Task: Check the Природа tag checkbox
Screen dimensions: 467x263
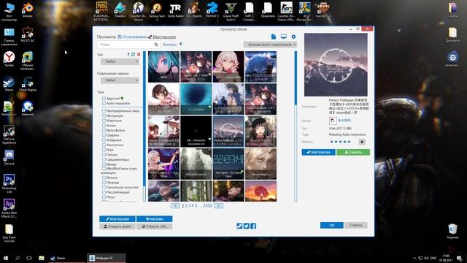Action: coord(104,182)
